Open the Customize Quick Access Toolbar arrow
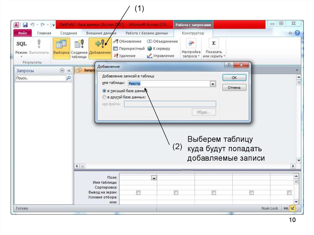 53,25
